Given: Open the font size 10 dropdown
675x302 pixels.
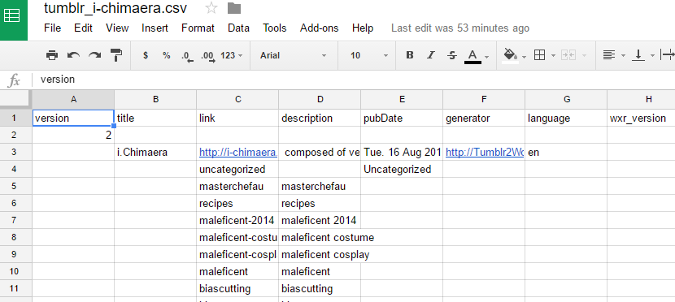Looking at the screenshot, I should click(x=369, y=55).
